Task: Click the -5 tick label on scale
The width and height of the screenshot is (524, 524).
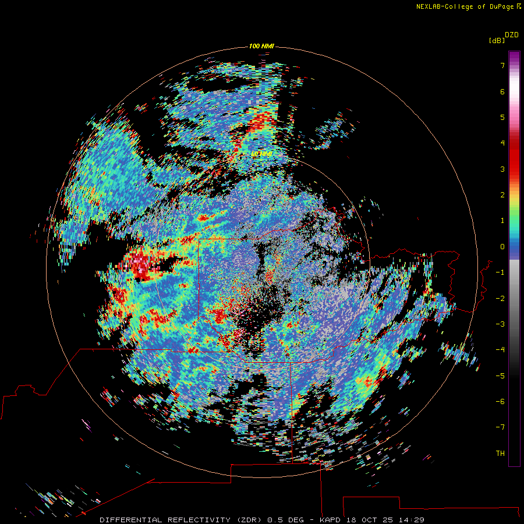Action: click(500, 376)
